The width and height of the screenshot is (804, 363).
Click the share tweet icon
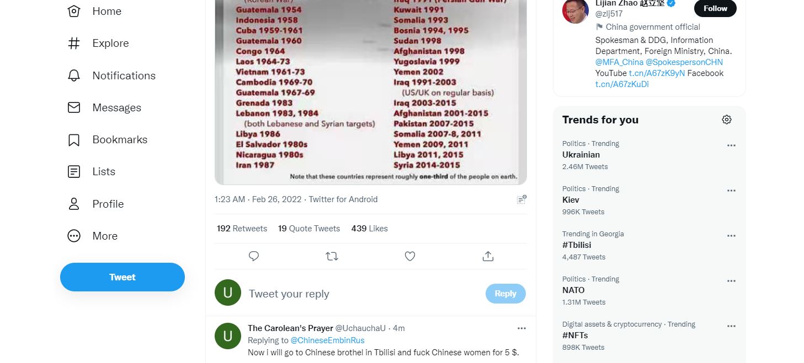click(x=488, y=256)
